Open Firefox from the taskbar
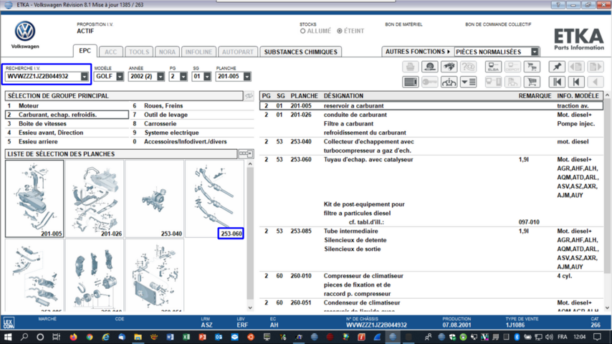612x344 pixels. click(73, 337)
